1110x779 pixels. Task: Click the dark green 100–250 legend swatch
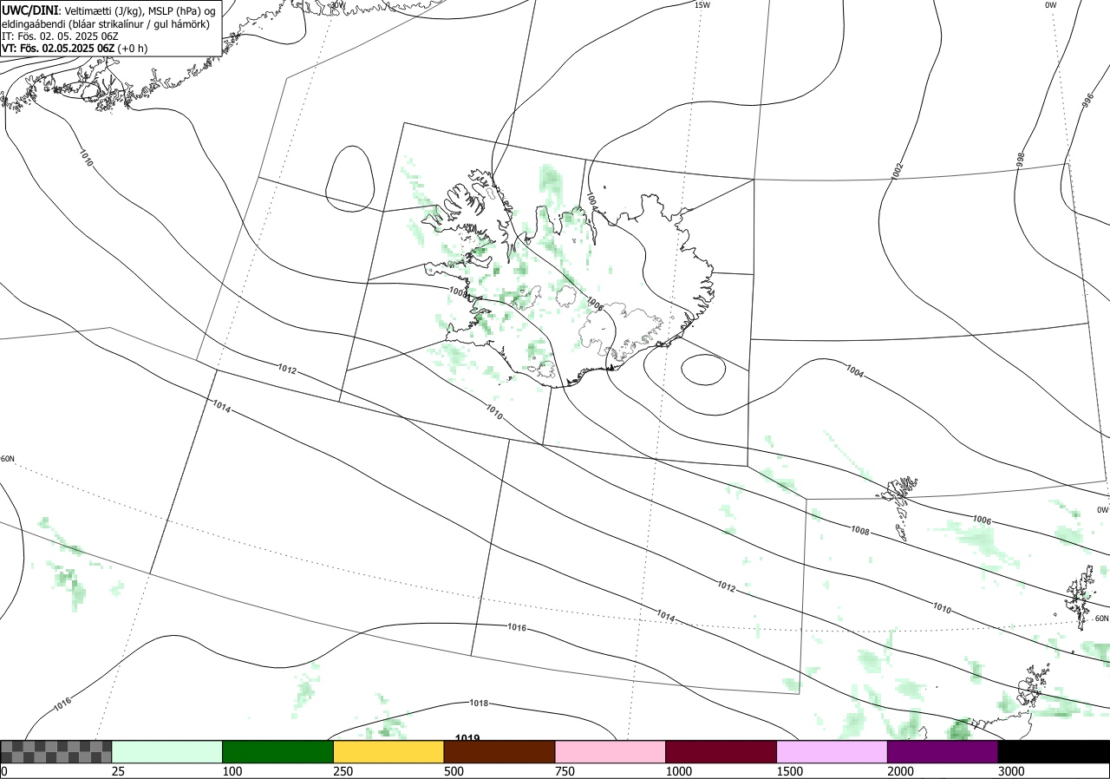click(278, 751)
